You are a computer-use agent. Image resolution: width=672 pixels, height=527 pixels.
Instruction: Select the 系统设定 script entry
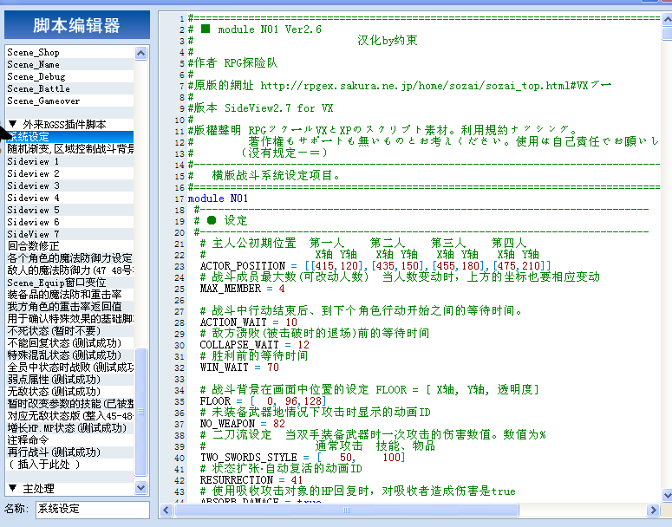pyautogui.click(x=70, y=137)
